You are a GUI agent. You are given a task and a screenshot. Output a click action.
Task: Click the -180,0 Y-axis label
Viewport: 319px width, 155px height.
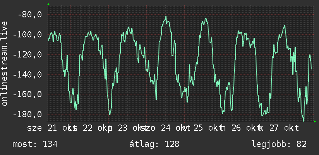click(27, 115)
